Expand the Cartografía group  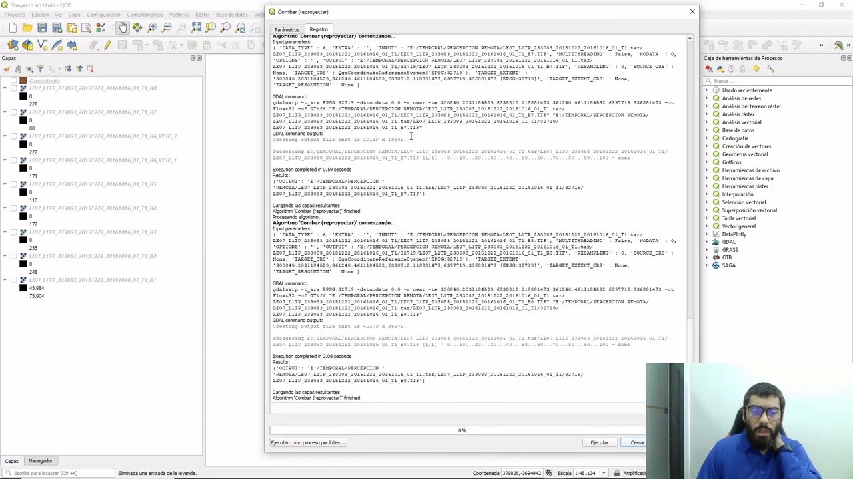[708, 138]
